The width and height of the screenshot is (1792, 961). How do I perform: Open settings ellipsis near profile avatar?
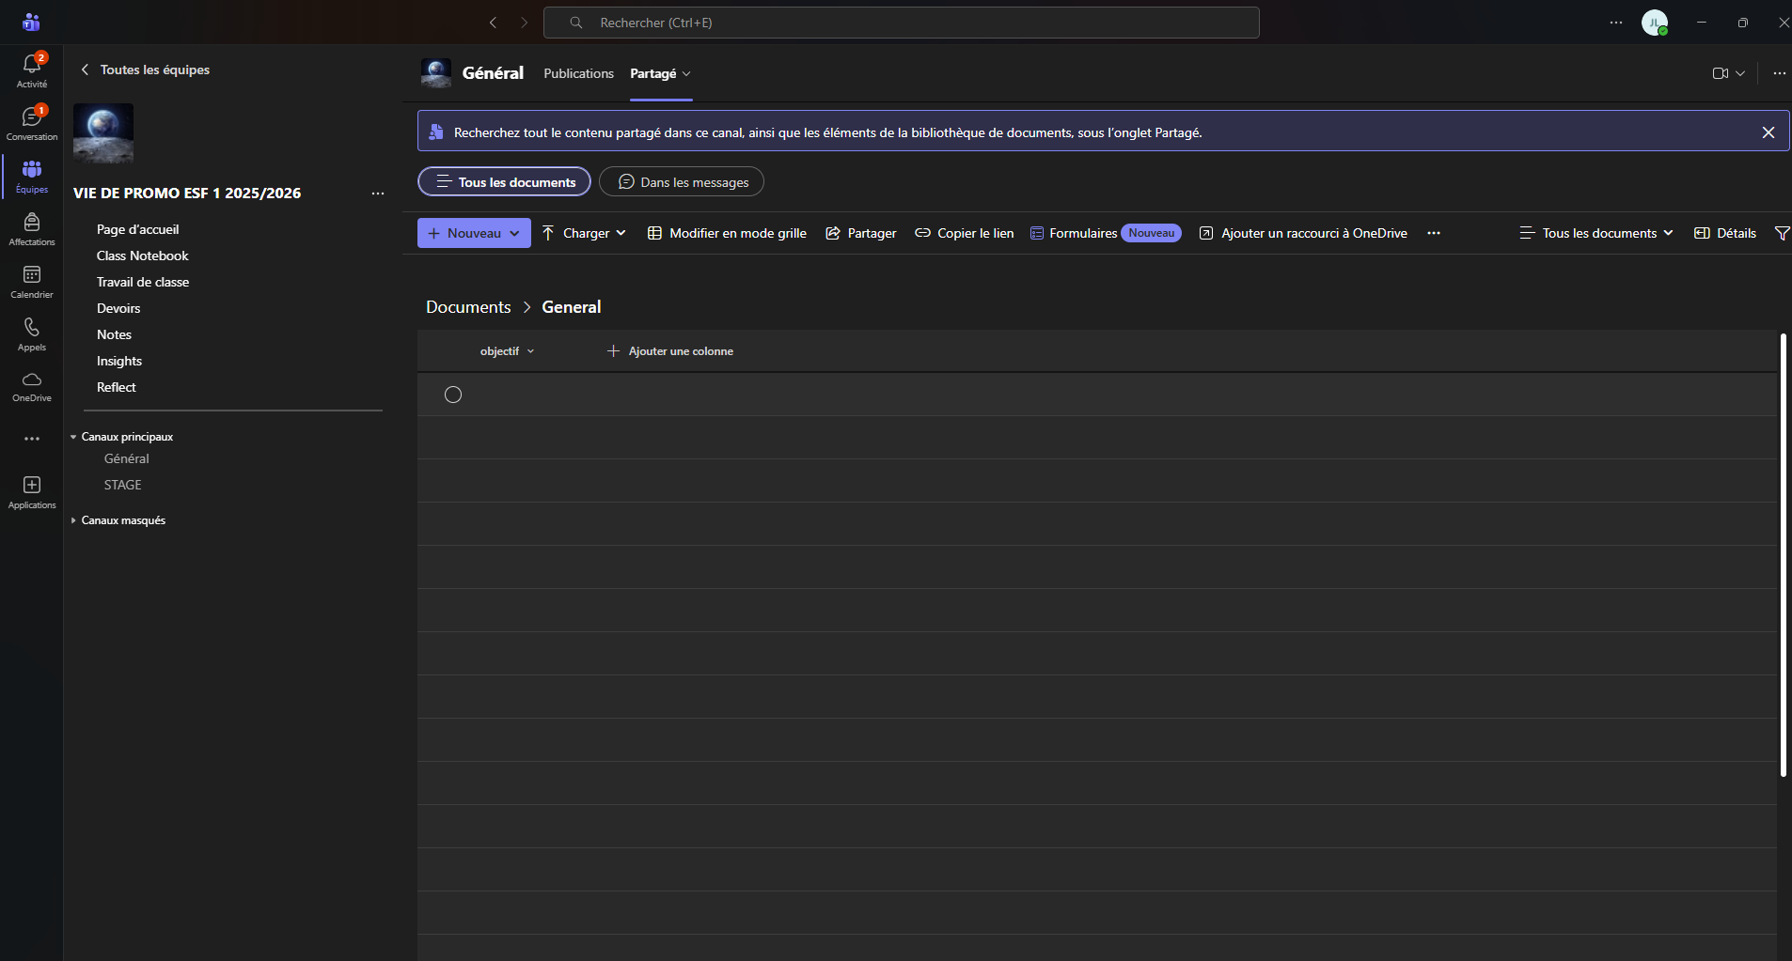[1616, 23]
